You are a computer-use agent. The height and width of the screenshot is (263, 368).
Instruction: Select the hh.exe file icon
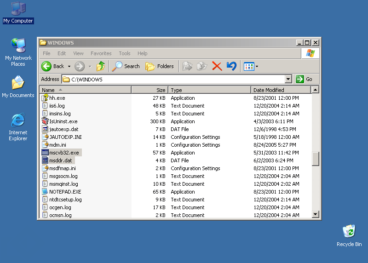point(45,97)
